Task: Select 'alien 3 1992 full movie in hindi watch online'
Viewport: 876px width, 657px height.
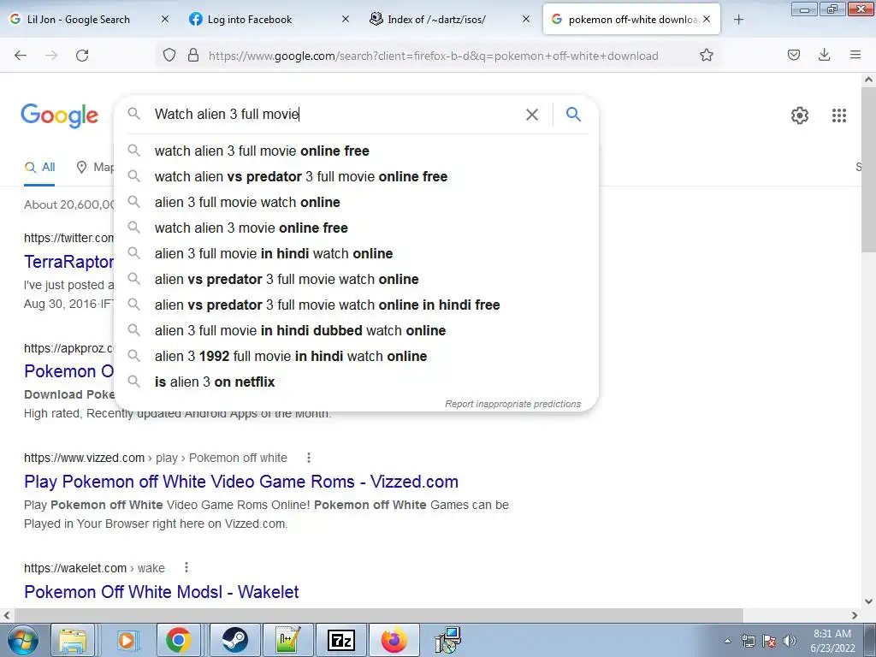Action: pos(357,357)
